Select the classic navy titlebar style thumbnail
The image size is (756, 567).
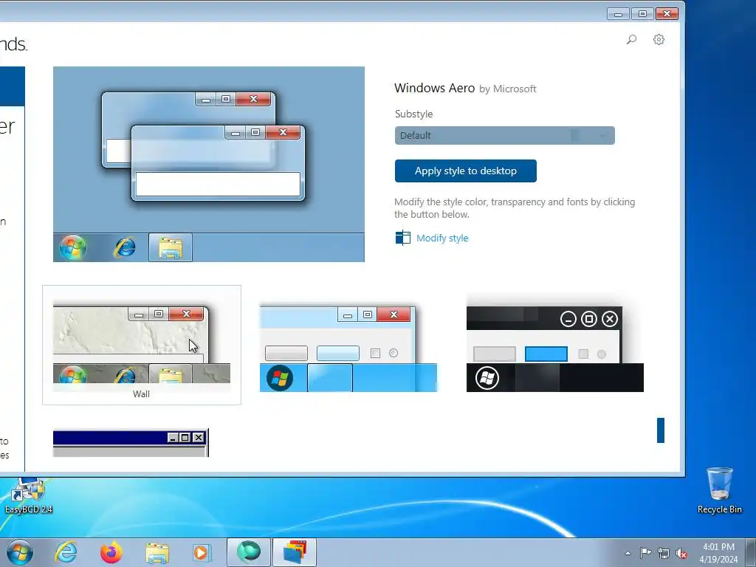(131, 443)
